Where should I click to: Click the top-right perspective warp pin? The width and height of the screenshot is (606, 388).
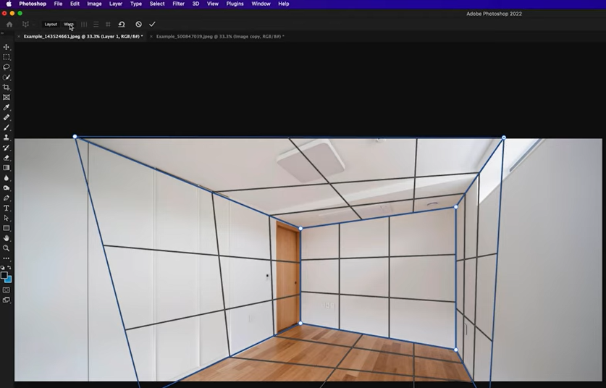504,138
